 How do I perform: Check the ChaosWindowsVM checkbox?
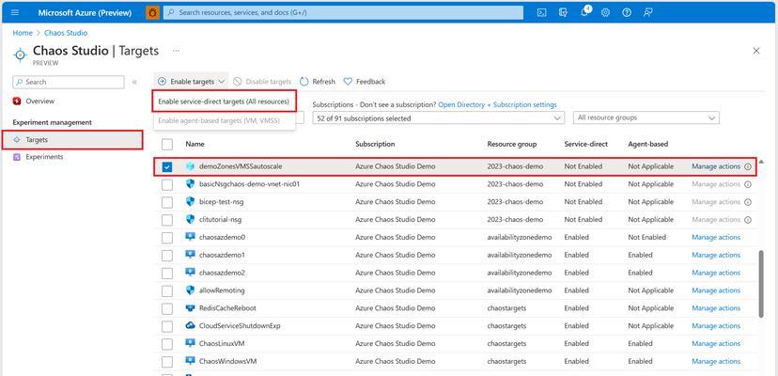coord(167,362)
